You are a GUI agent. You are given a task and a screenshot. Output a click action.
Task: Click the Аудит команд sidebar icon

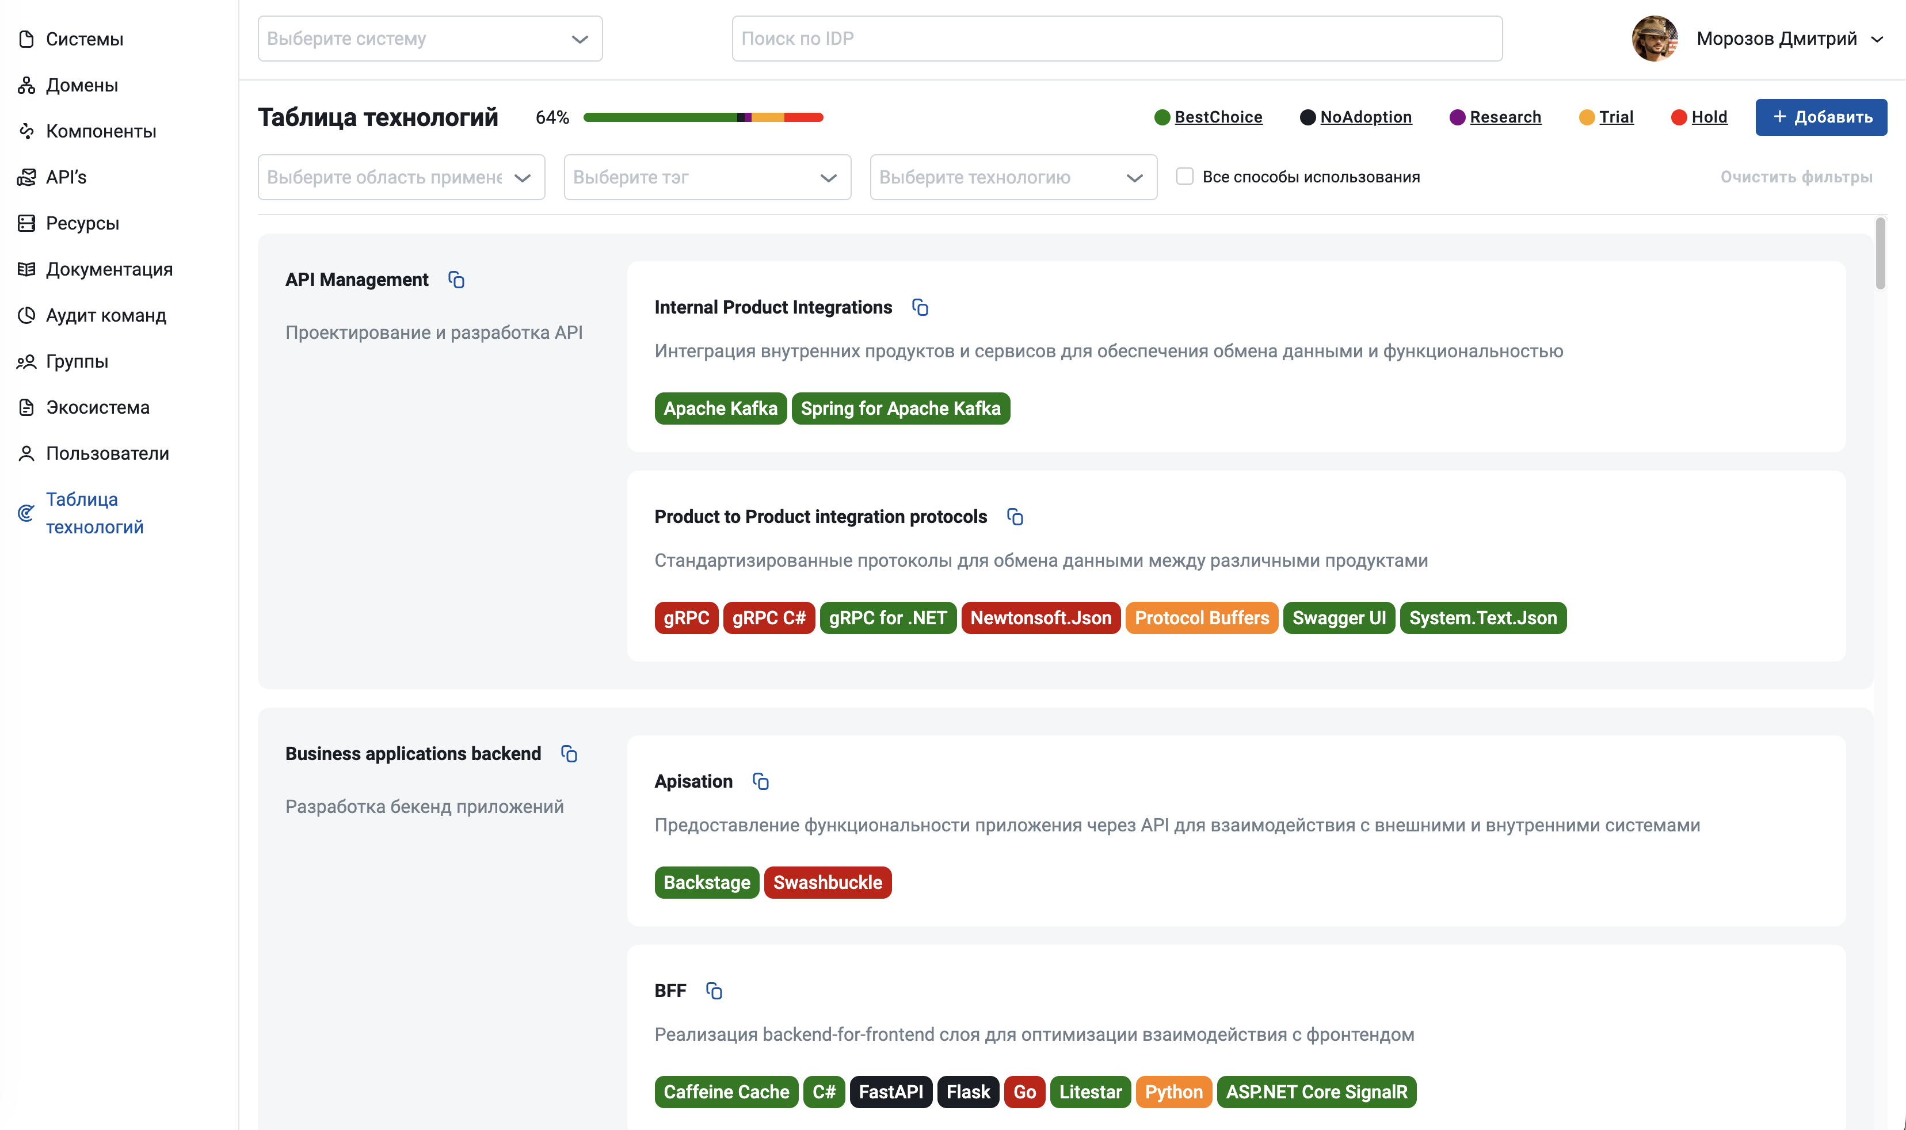click(x=26, y=315)
